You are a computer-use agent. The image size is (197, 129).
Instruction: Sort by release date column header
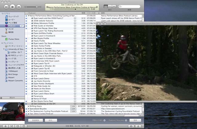point(93,13)
